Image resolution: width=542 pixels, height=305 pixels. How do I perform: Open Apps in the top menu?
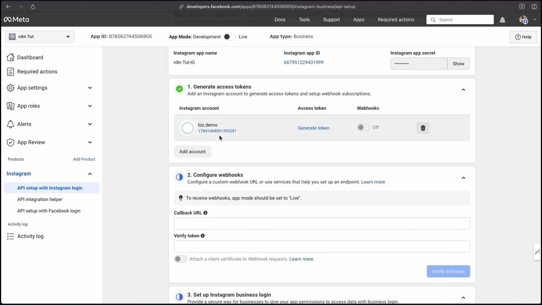[359, 19]
